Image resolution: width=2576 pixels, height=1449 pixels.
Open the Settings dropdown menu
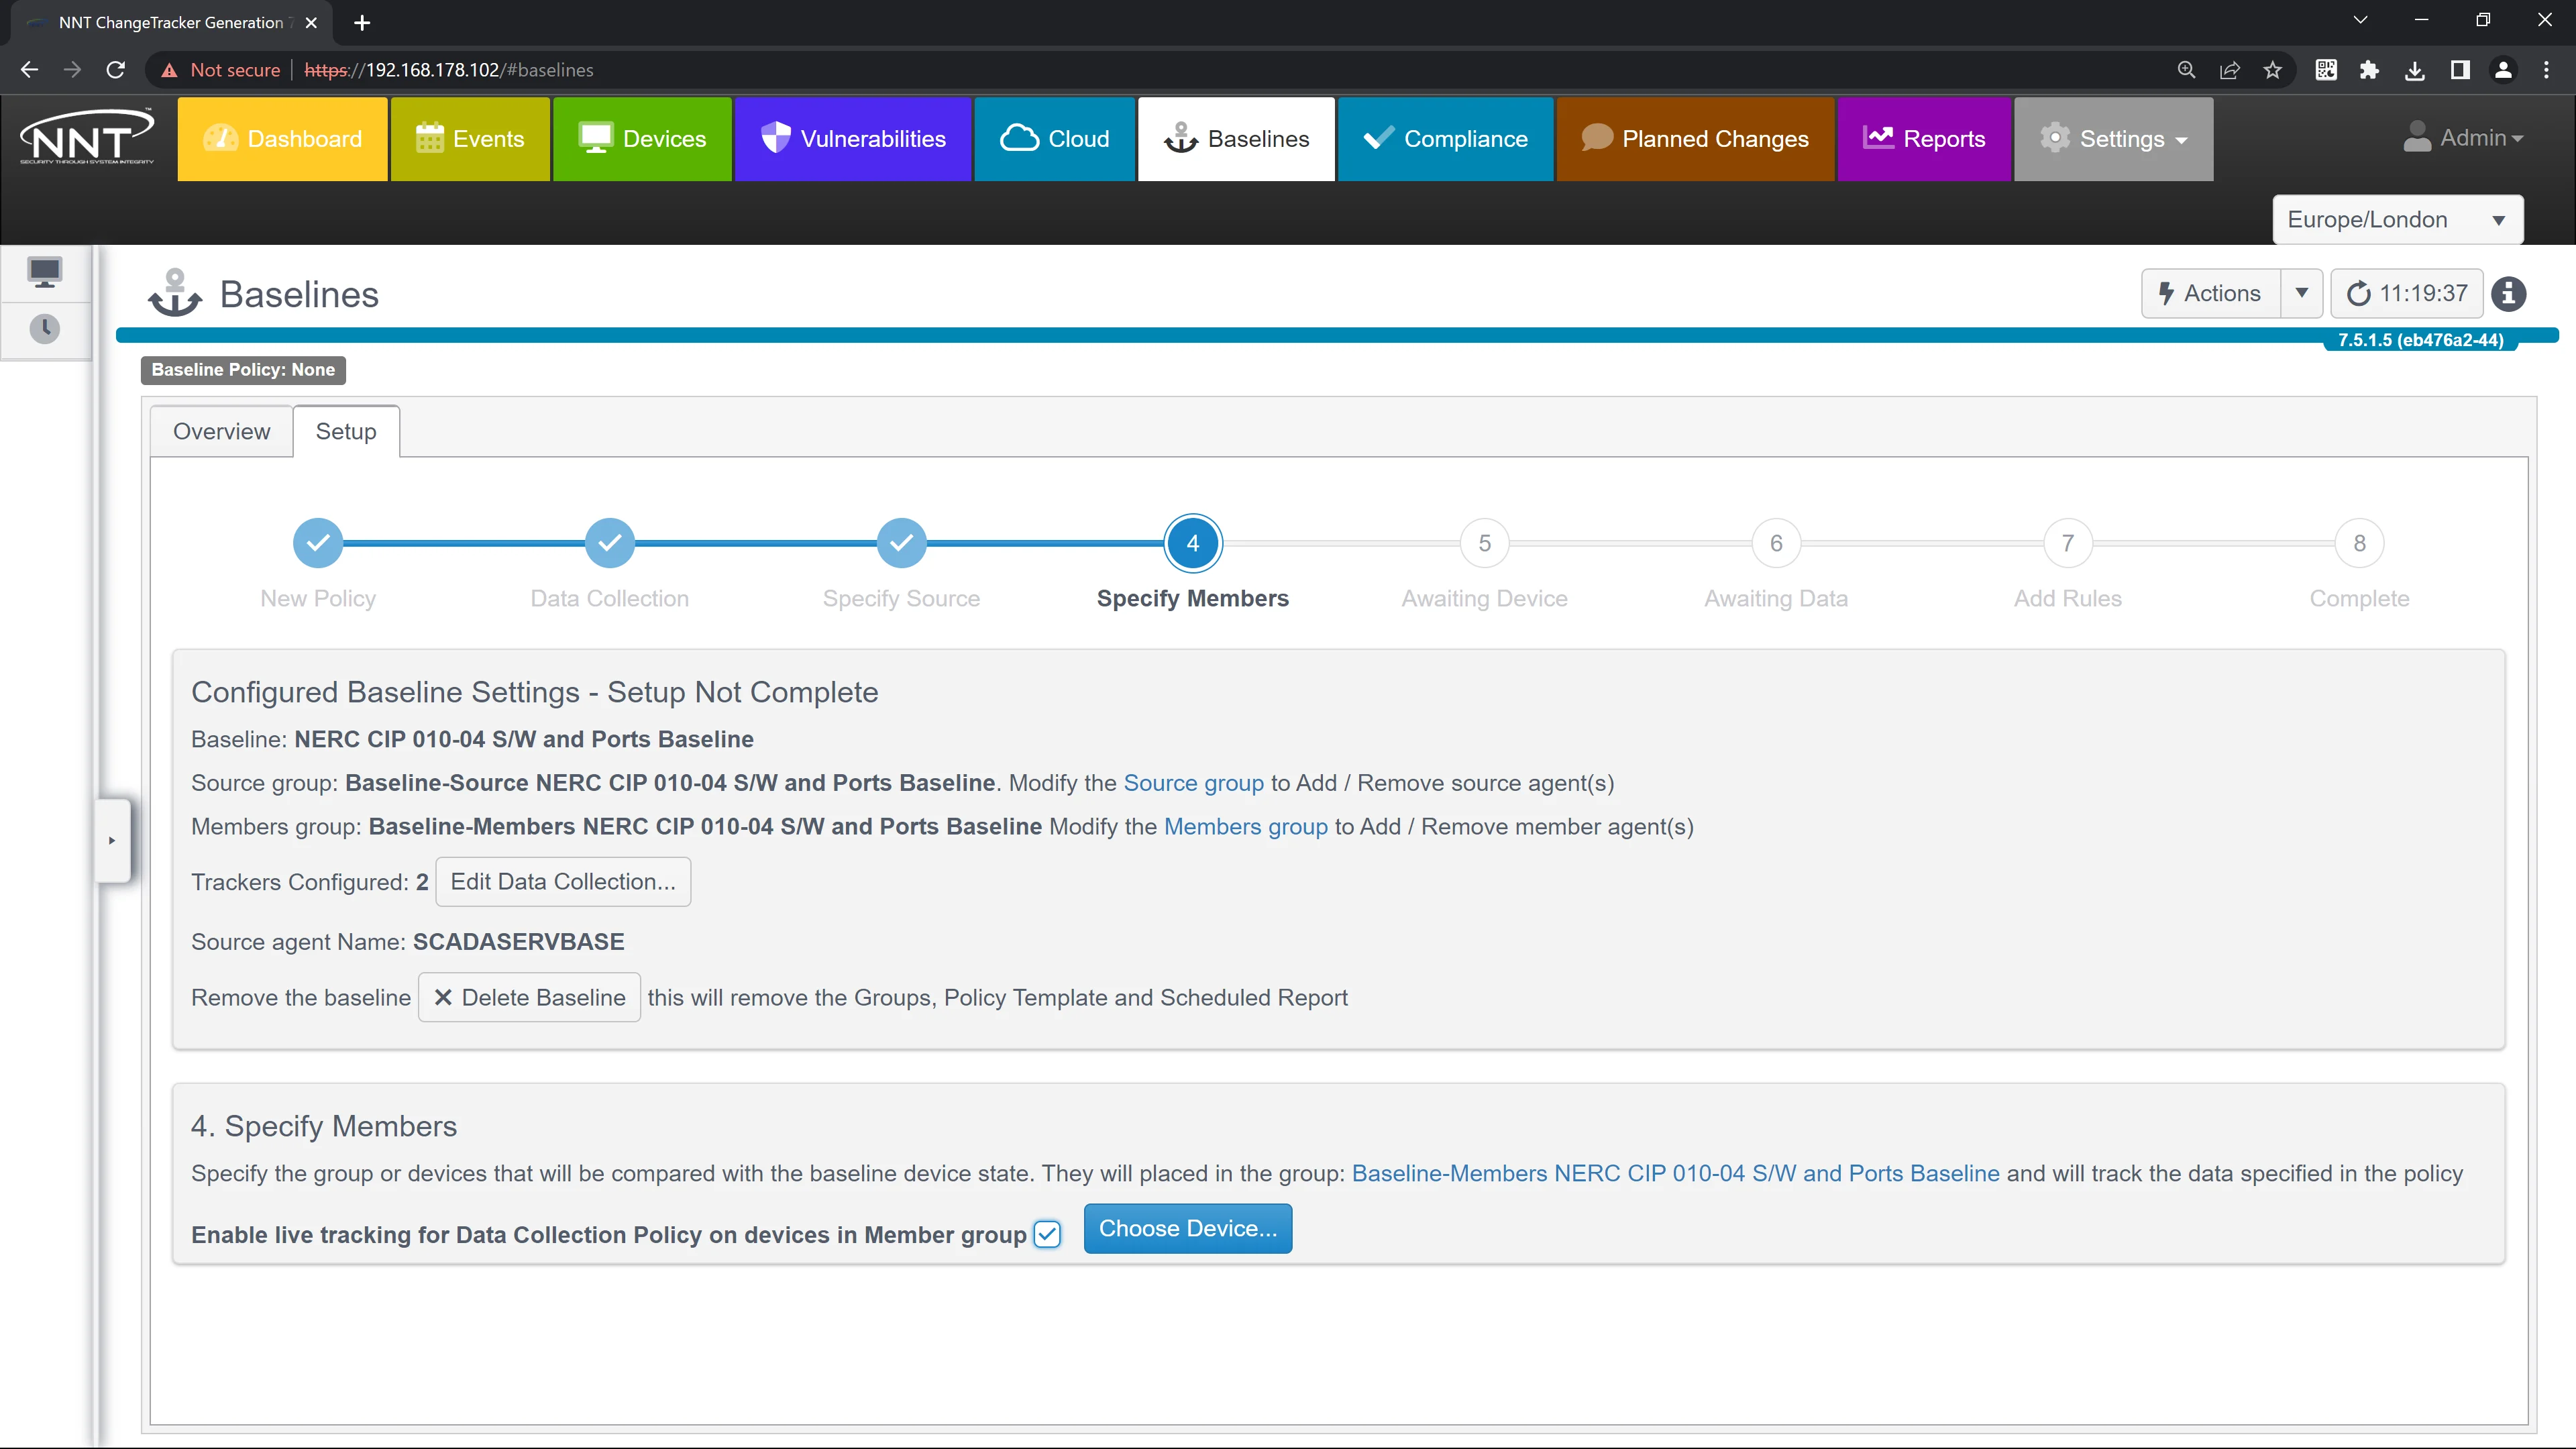tap(2113, 139)
